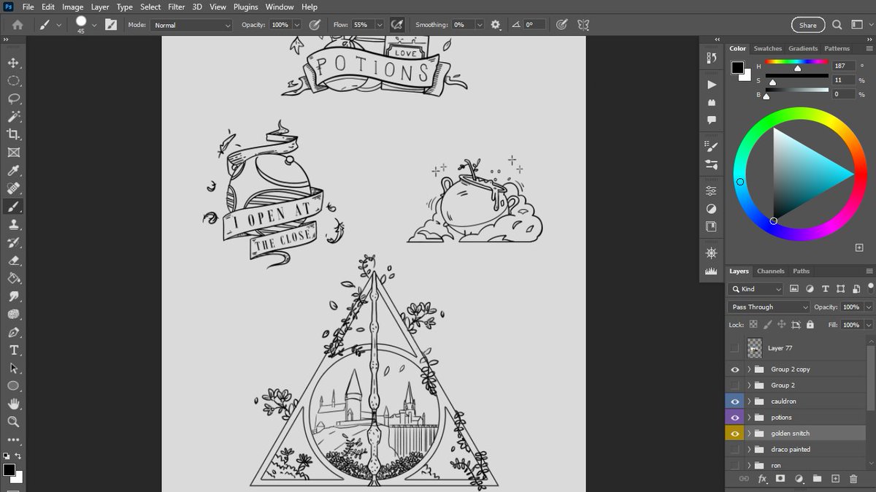This screenshot has width=876, height=492.
Task: Expand the golden snitch group
Action: tap(749, 434)
